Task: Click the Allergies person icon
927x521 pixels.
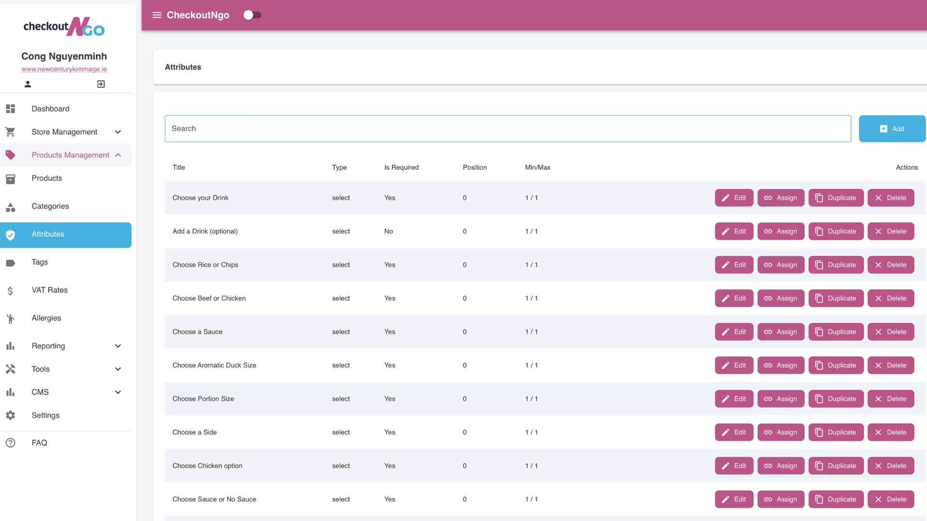Action: click(11, 318)
